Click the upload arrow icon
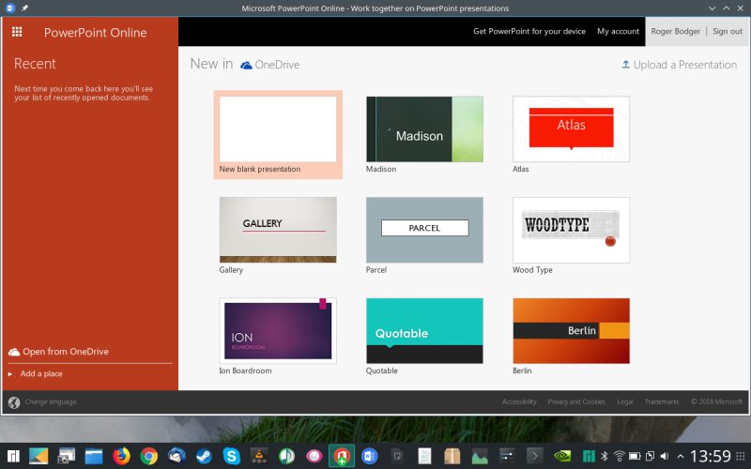 pyautogui.click(x=625, y=65)
